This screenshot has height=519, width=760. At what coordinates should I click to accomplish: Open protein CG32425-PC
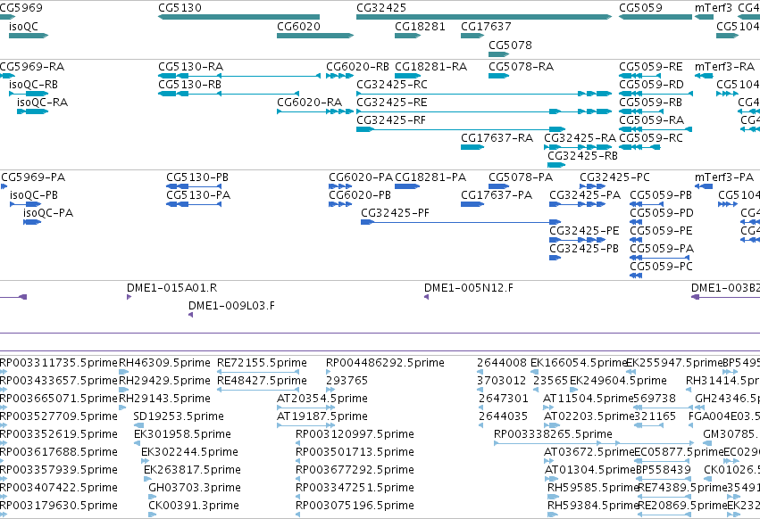tap(614, 177)
